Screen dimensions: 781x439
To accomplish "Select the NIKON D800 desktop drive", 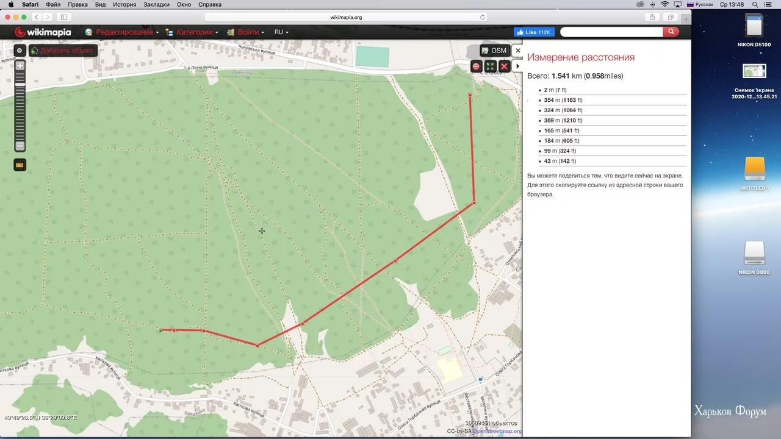I will click(x=754, y=258).
